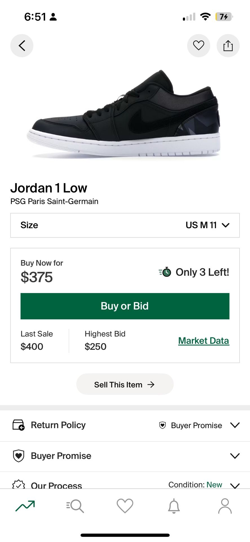This screenshot has width=250, height=542.
Task: Open the account profile tab
Action: 225,506
